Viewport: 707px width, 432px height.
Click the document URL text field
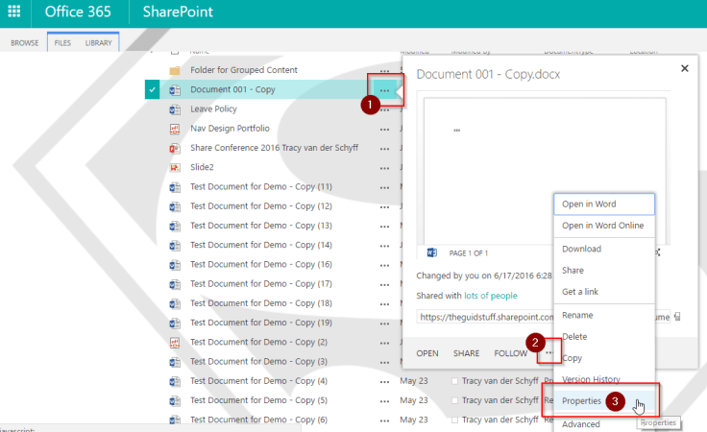pyautogui.click(x=485, y=316)
